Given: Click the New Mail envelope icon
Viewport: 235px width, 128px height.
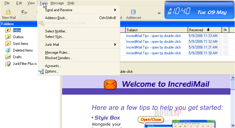Looking at the screenshot, I should [8, 12].
